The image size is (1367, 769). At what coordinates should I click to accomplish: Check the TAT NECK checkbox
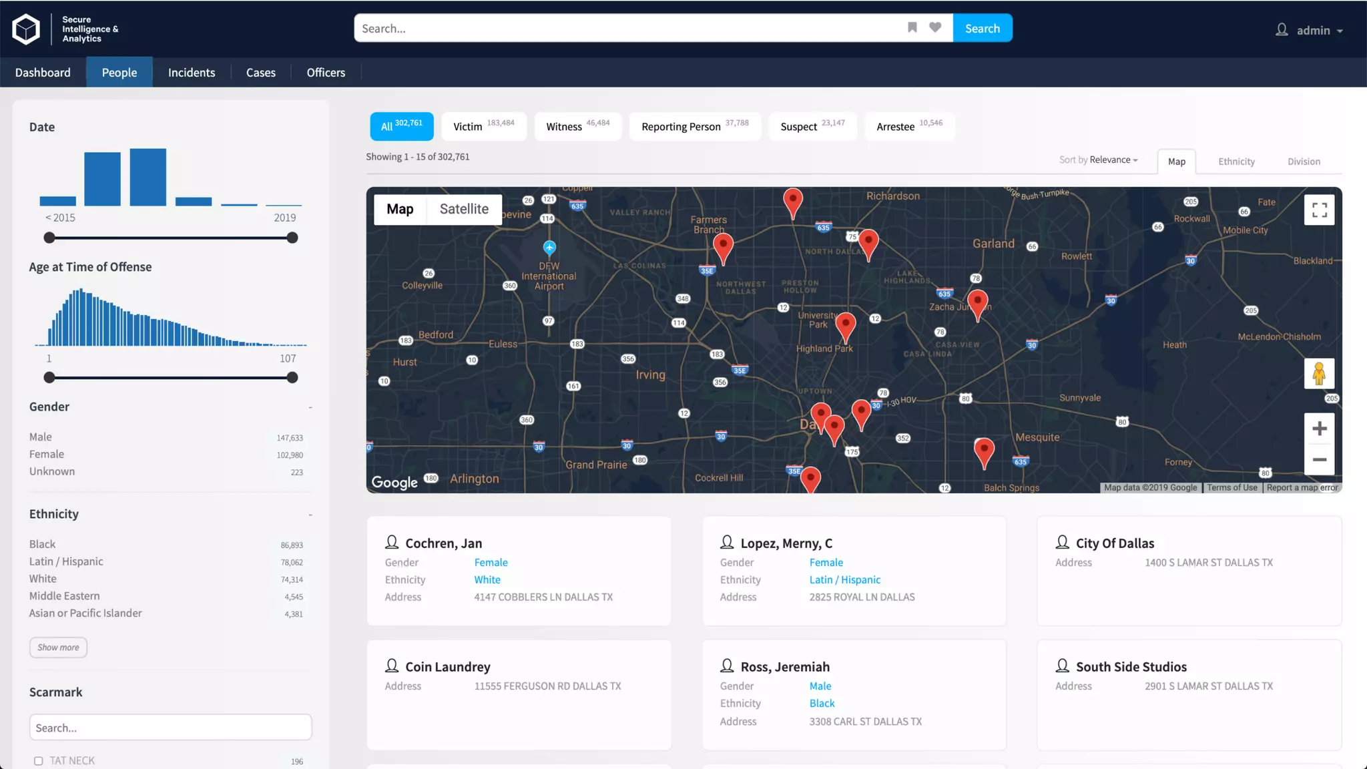[39, 761]
